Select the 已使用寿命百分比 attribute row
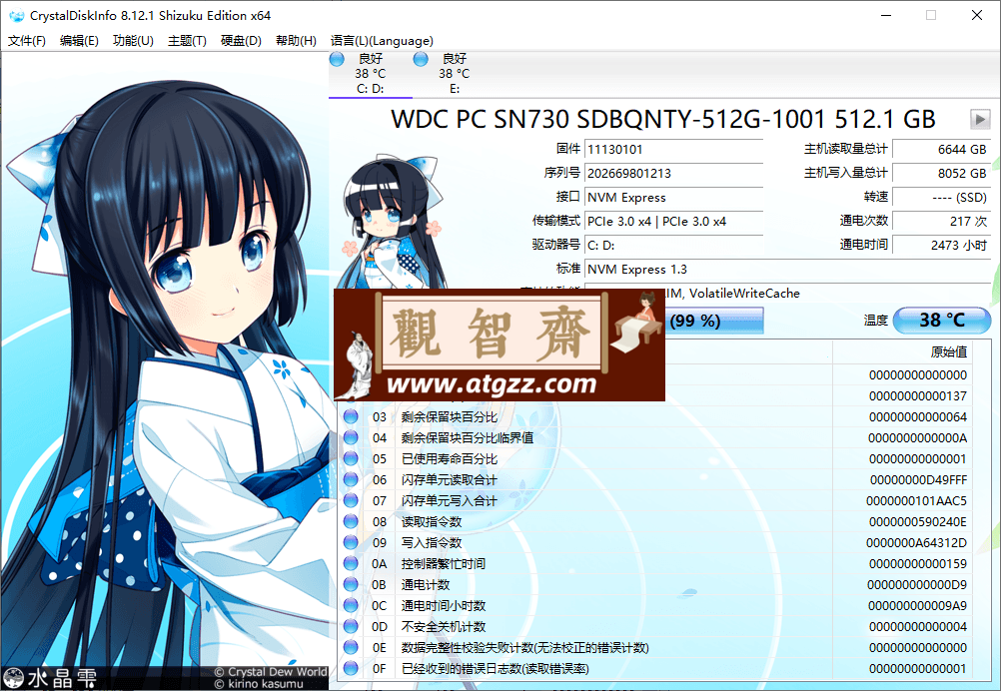 click(655, 458)
